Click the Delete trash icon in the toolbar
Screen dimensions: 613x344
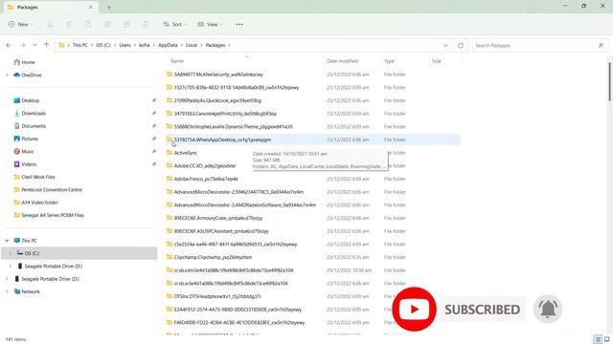click(146, 24)
